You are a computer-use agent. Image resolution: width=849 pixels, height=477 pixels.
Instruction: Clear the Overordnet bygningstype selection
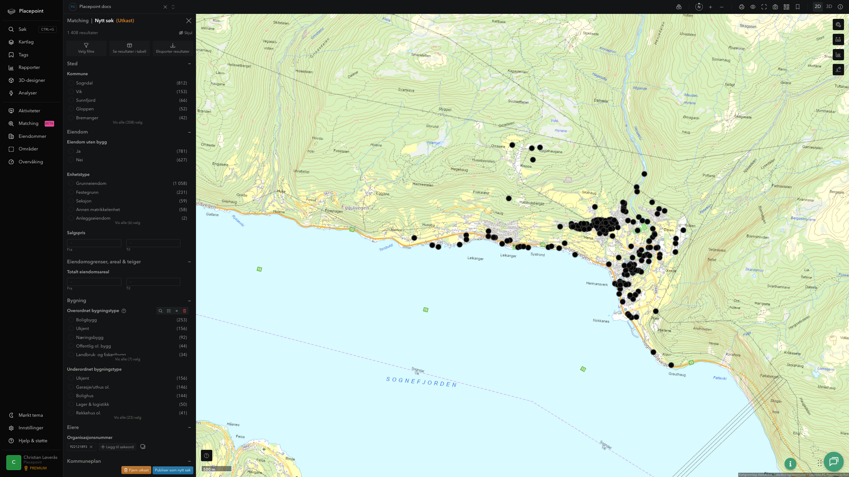point(176,311)
